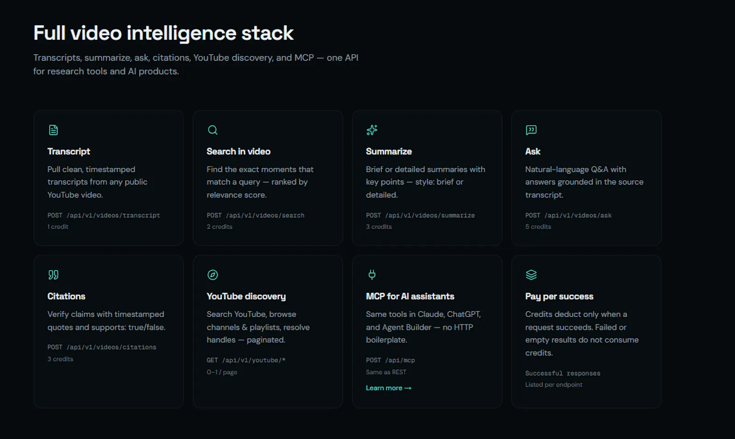735x439 pixels.
Task: Click the Pay per success heading
Action: pos(559,296)
